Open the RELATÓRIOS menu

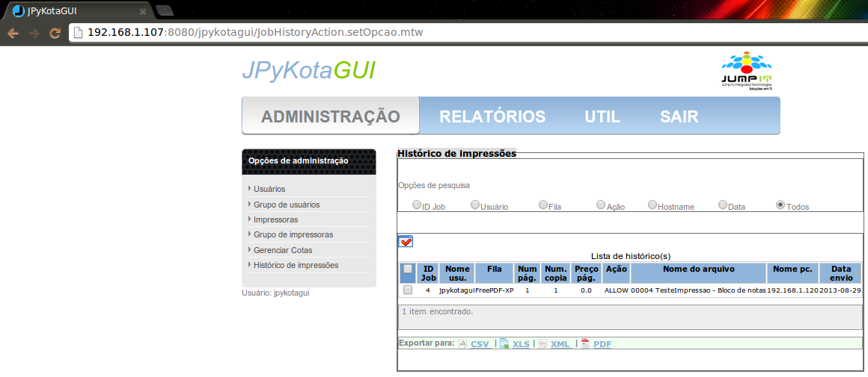(x=492, y=117)
